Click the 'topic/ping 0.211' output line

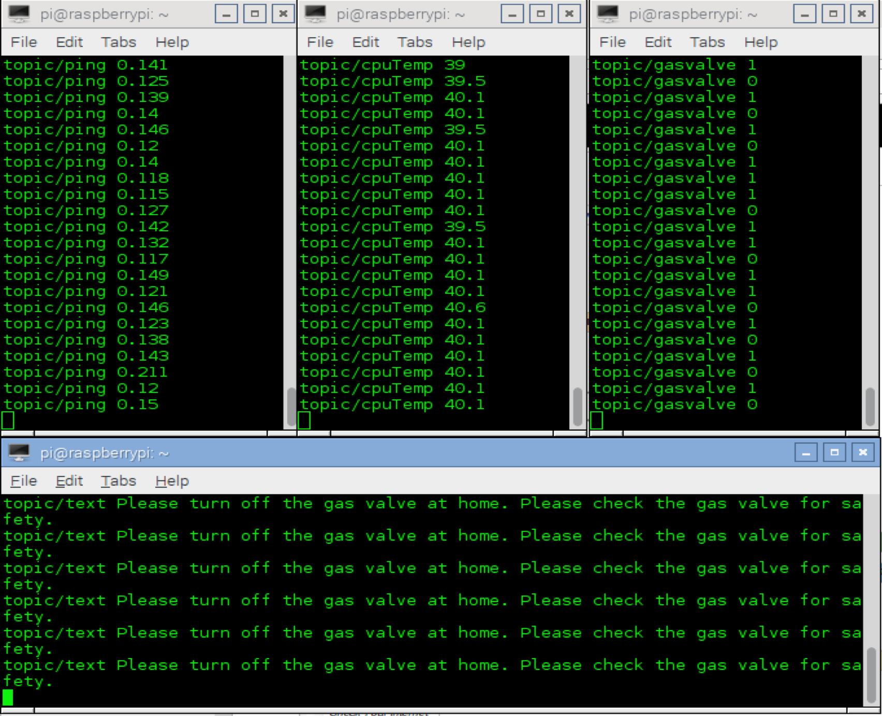tap(85, 372)
